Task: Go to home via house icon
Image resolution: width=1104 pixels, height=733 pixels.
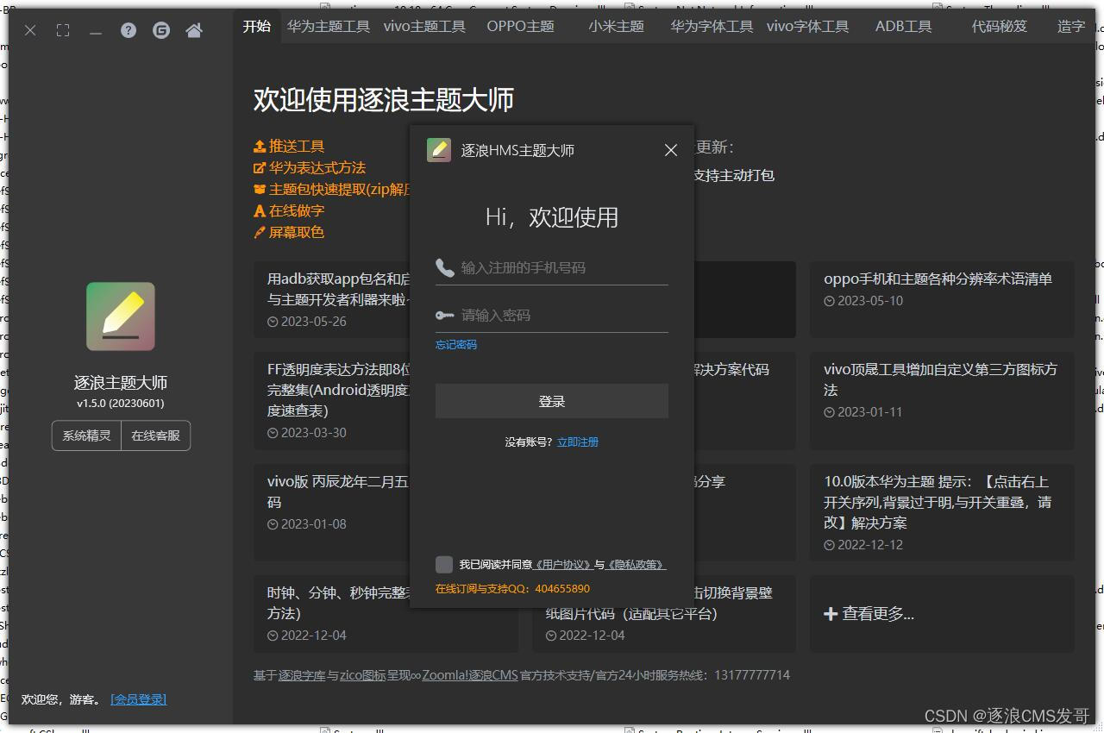Action: [194, 30]
